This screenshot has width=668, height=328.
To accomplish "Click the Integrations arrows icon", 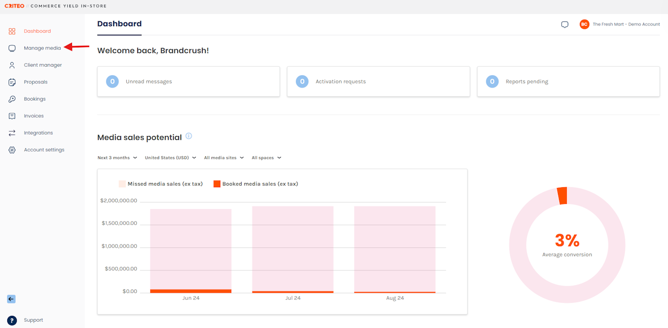I will tap(12, 133).
